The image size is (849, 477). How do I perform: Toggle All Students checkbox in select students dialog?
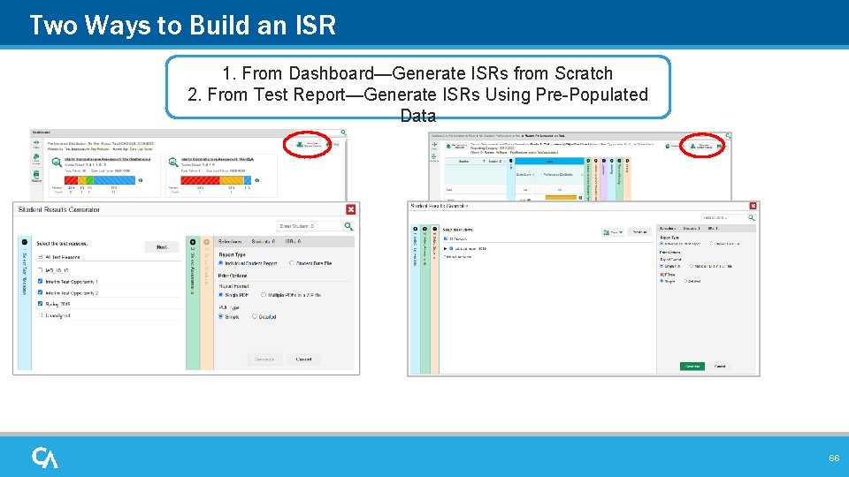click(446, 238)
